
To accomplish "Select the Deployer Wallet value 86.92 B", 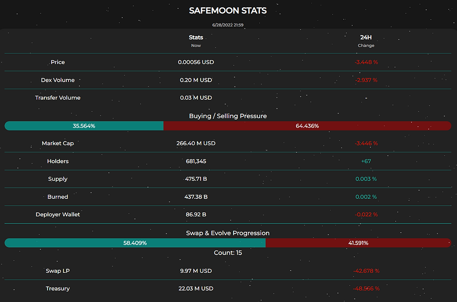I will click(x=196, y=214).
